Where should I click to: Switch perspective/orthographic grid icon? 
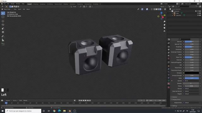pyautogui.click(x=164, y=31)
